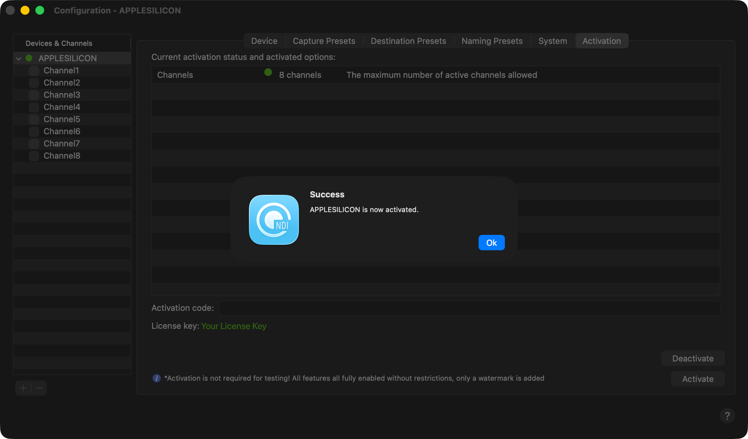The image size is (748, 439).
Task: Select Channel5 row label
Action: (x=62, y=119)
